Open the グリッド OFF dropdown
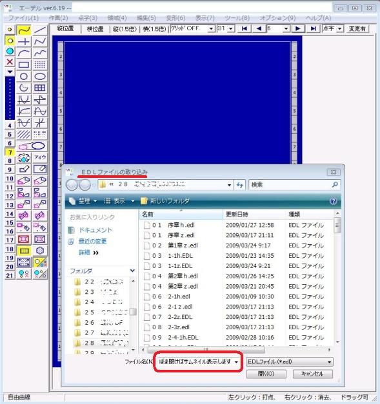This screenshot has width=380, height=404. (x=192, y=28)
